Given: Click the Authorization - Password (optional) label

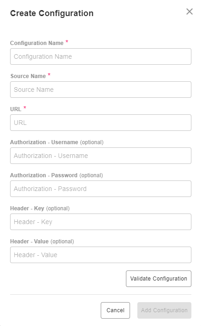Looking at the screenshot, I should click(56, 175).
